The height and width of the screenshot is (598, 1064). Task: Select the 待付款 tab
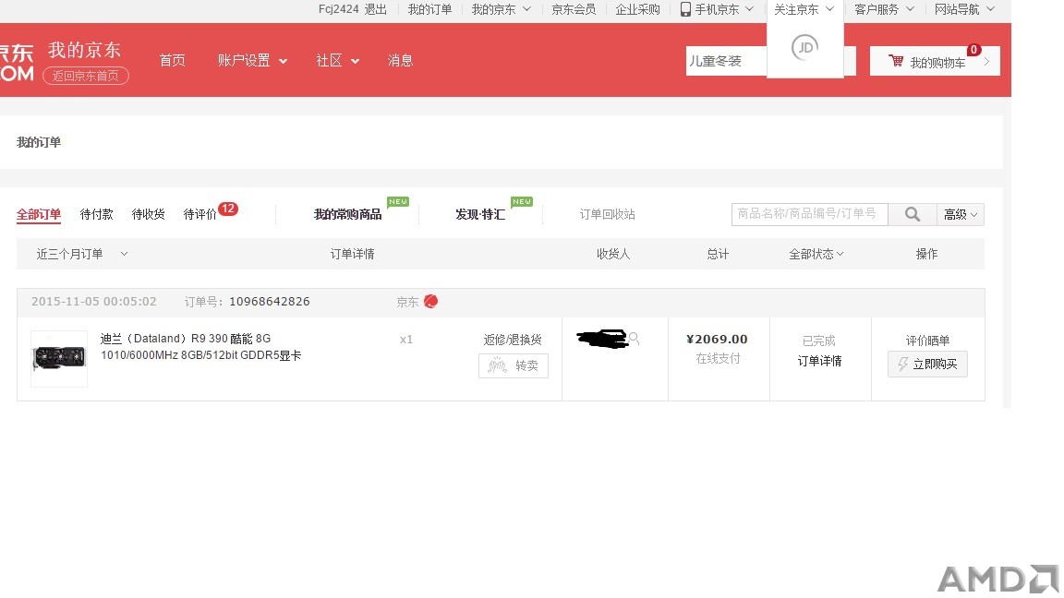click(96, 214)
